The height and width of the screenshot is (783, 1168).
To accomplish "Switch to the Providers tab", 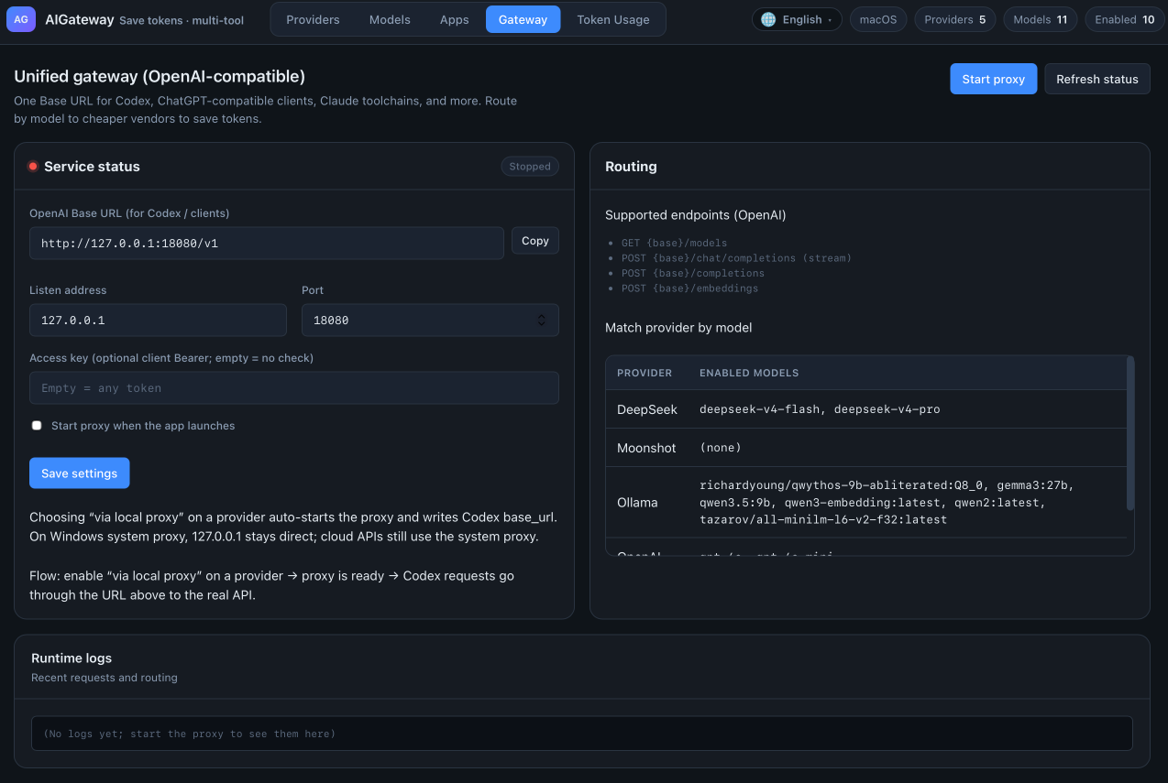I will point(313,19).
